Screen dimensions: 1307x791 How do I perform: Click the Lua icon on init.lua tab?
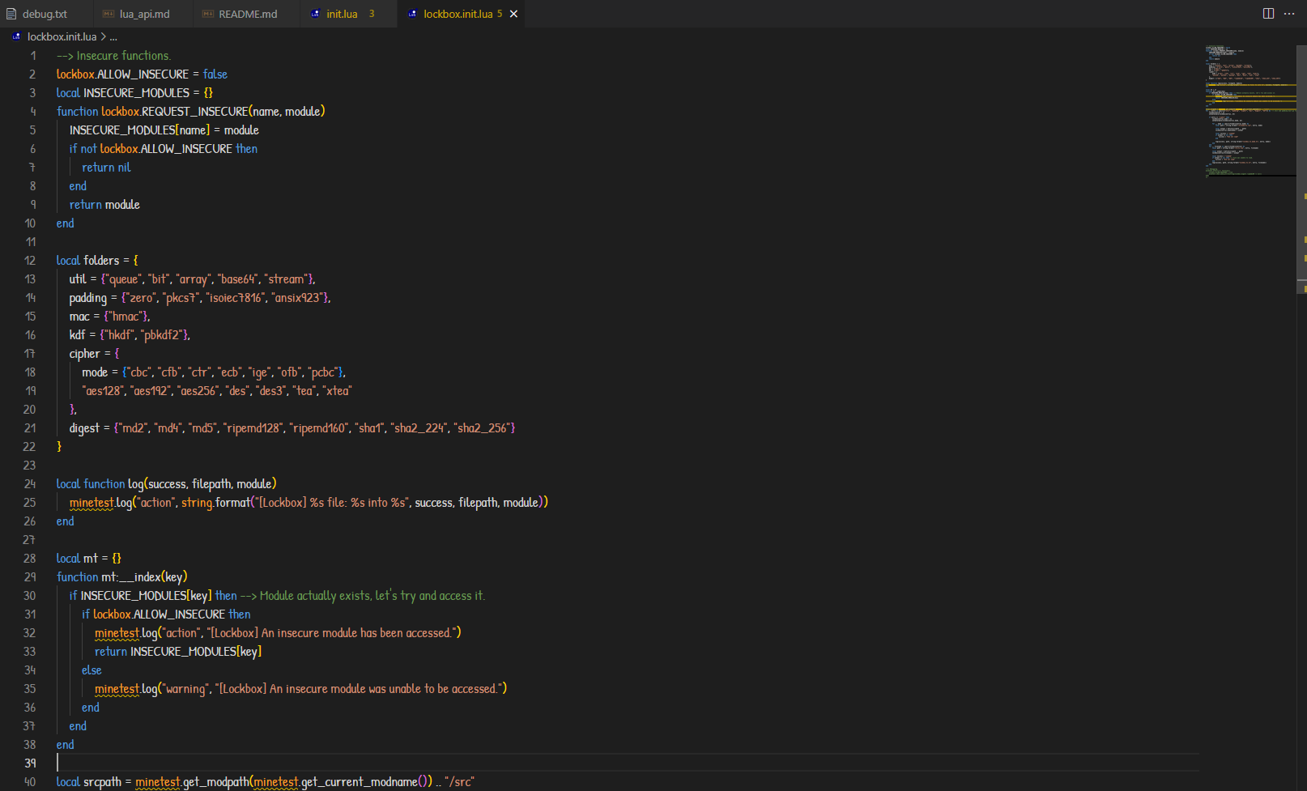click(x=316, y=14)
